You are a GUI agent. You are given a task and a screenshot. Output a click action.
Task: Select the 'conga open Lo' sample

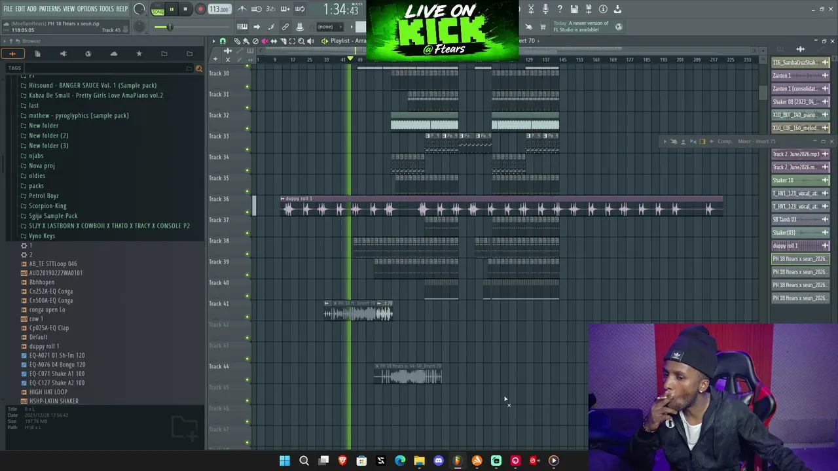pos(47,309)
